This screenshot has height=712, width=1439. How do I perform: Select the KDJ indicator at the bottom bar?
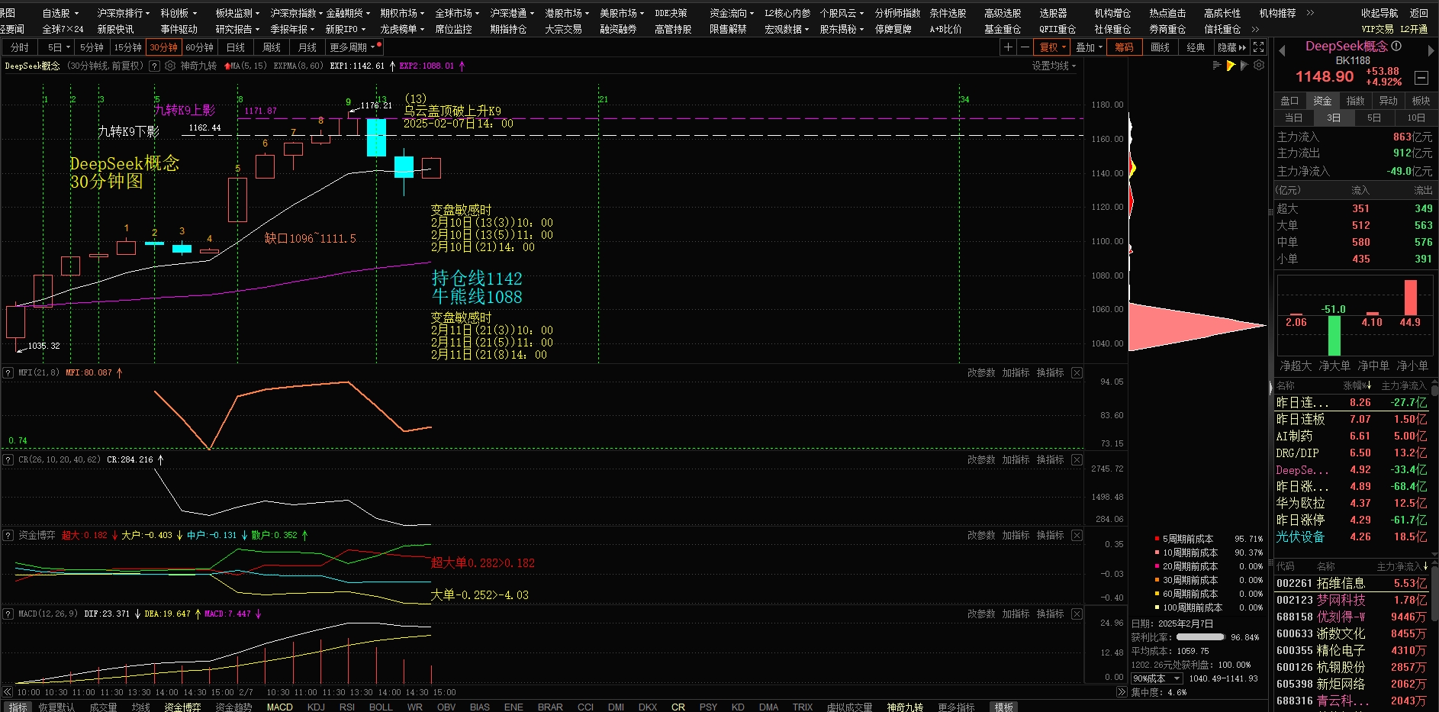316,707
